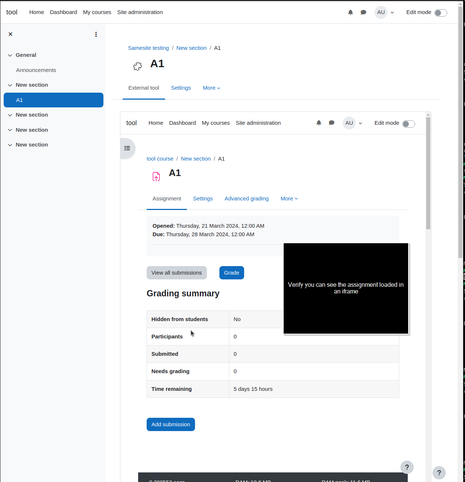Expand the last New section in sidebar

10,145
